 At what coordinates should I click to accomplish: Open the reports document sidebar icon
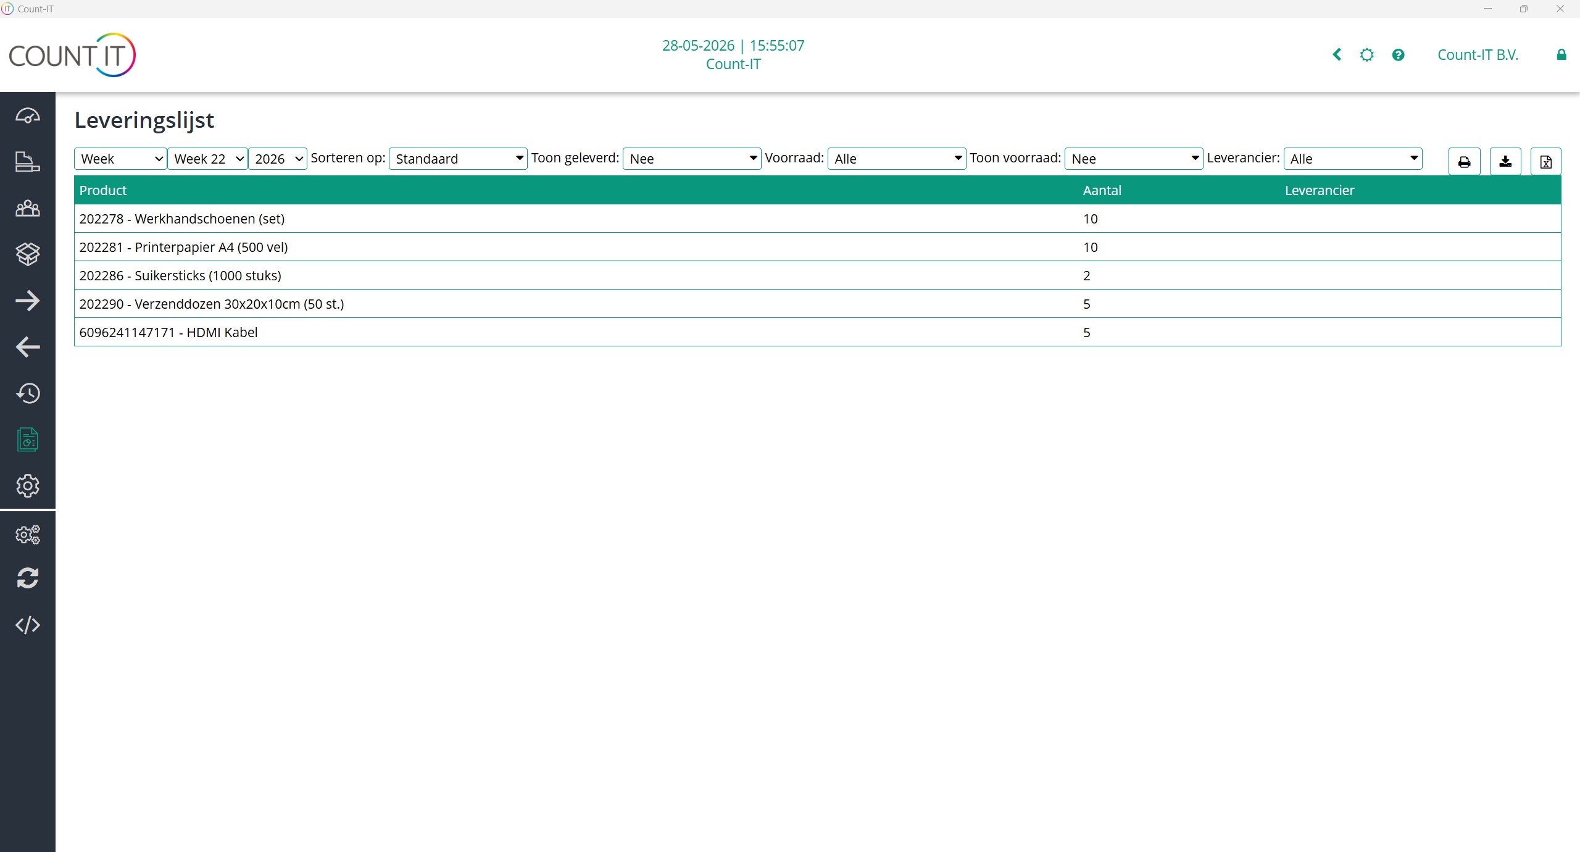coord(28,440)
